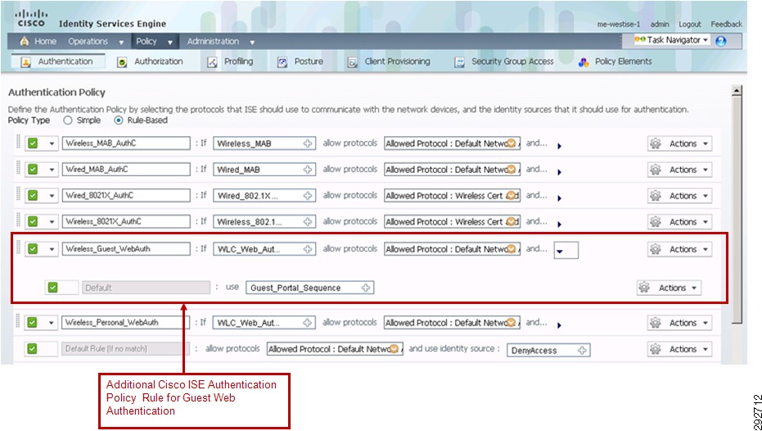Click the Wireless_Guest_WebAuth rule name field
This screenshot has width=762, height=431.
(126, 249)
